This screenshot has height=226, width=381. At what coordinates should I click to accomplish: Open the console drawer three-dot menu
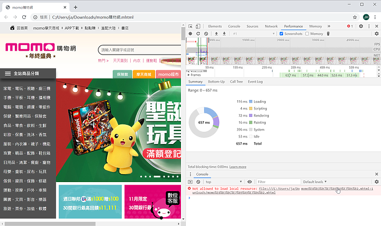(x=190, y=174)
